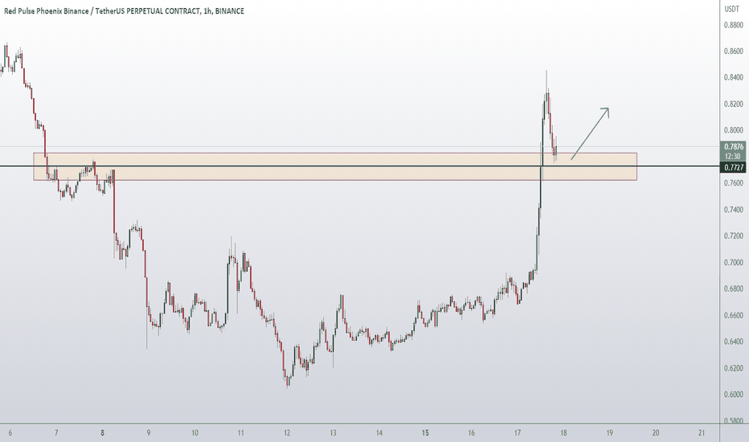Image resolution: width=749 pixels, height=442 pixels.
Task: Click the horizontal line price label 0.7727
Action: 734,167
